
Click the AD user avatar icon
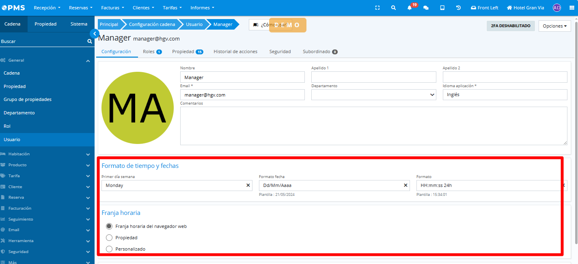pos(557,8)
